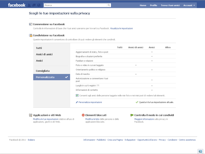Select the Amici privacy preset
Viewport: 205px width, 154px height.
[52, 61]
